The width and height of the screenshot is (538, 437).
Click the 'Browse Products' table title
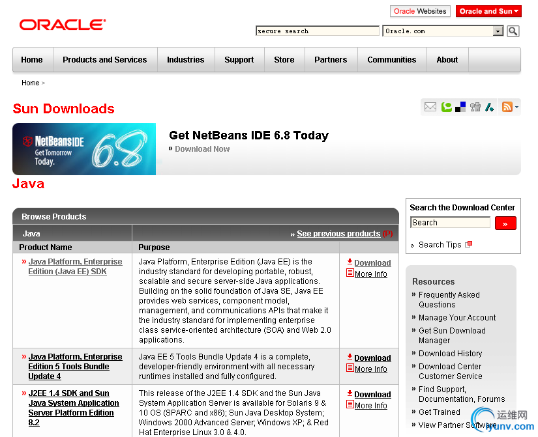pos(54,217)
